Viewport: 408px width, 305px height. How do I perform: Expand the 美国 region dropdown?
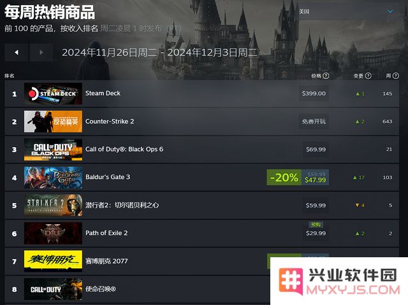click(x=349, y=11)
